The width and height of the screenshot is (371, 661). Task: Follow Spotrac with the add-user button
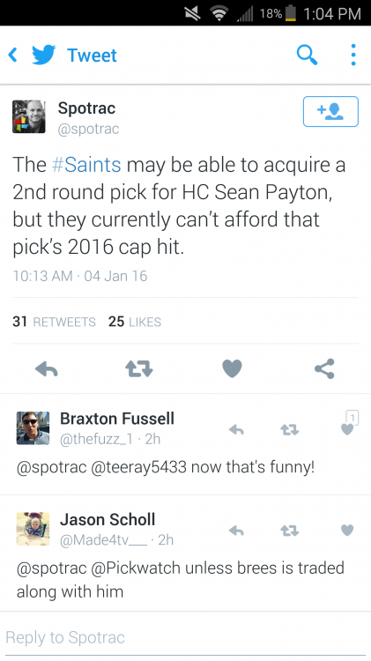coord(330,111)
